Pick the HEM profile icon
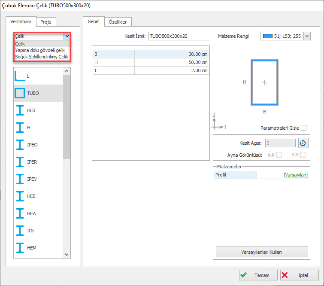Viewport: 324px width, 286px height. 20,247
